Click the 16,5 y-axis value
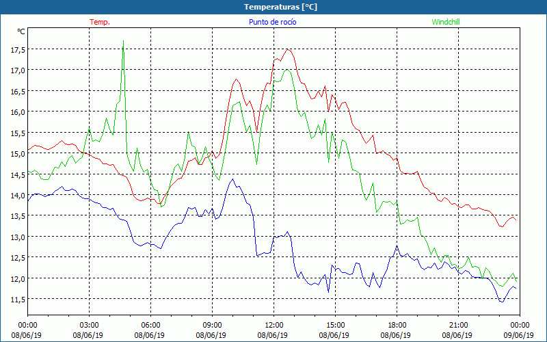The width and height of the screenshot is (547, 342). tap(18, 92)
